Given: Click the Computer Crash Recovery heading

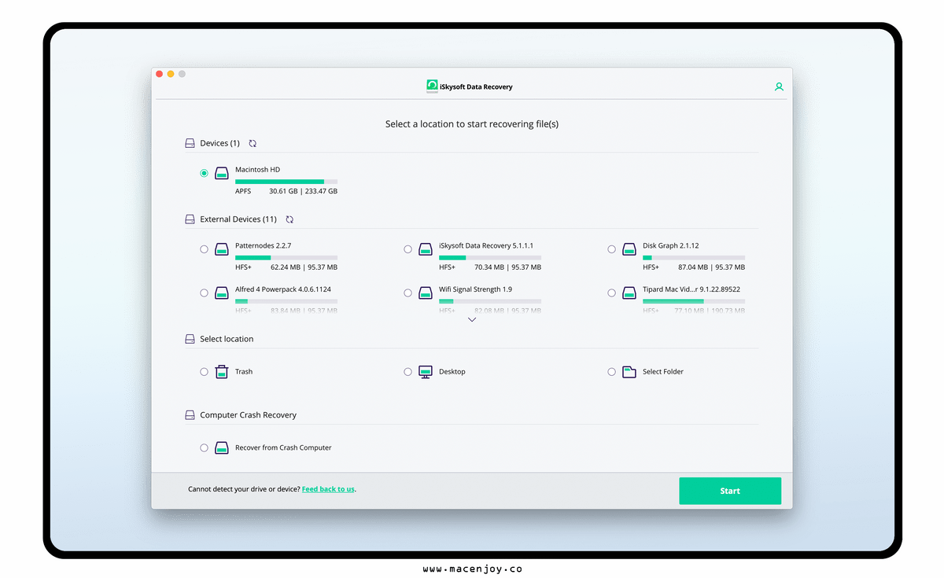Looking at the screenshot, I should click(x=249, y=415).
